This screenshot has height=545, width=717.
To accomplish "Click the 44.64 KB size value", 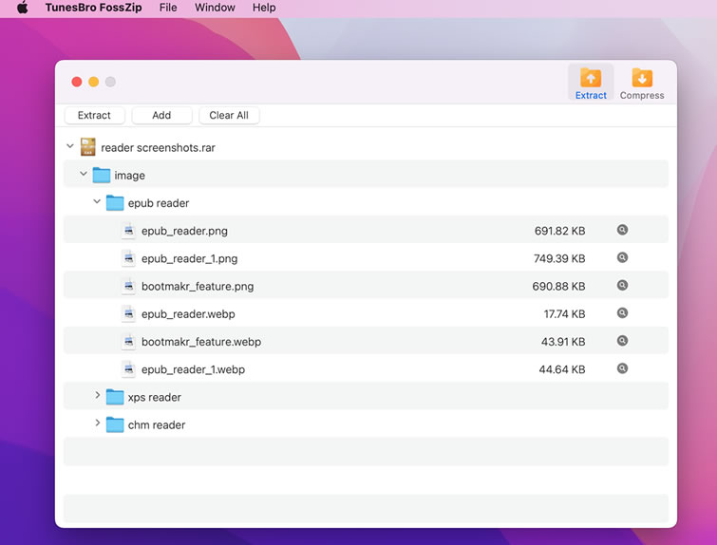I will 562,369.
